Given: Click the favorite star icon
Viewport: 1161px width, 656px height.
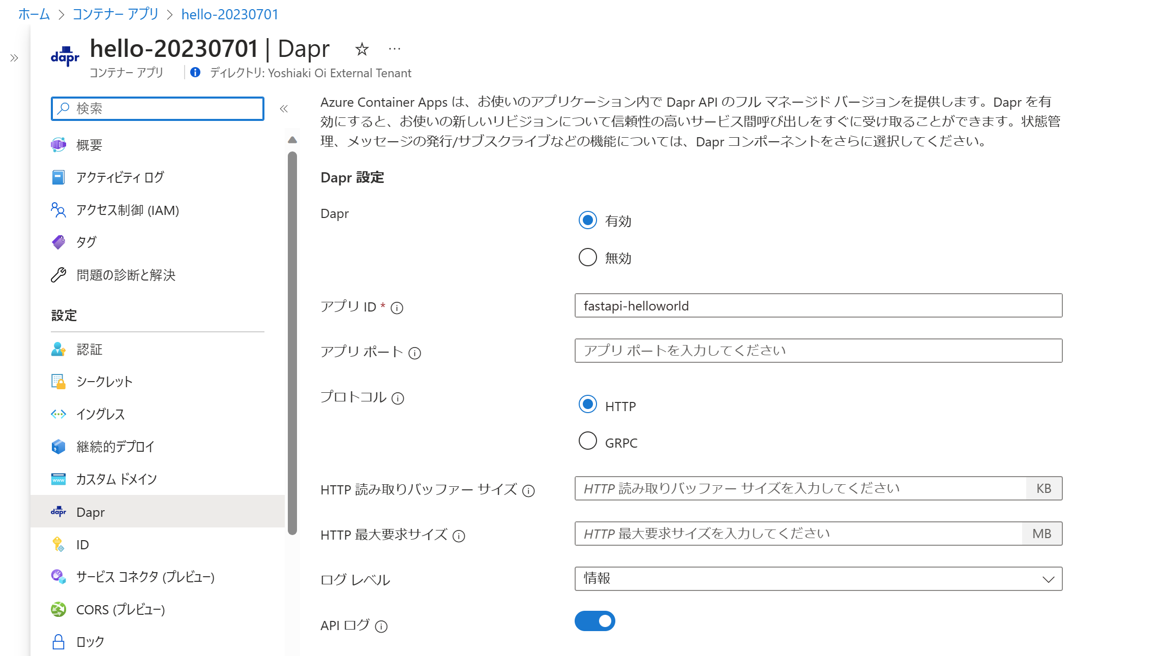Looking at the screenshot, I should coord(362,49).
